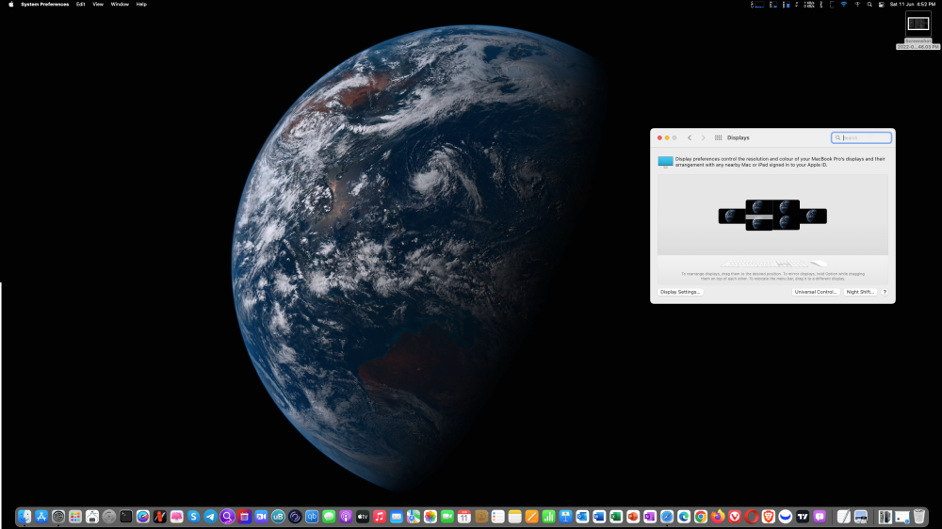Viewport: 942px width, 529px height.
Task: Open Keynote from the Dock
Action: point(565,517)
